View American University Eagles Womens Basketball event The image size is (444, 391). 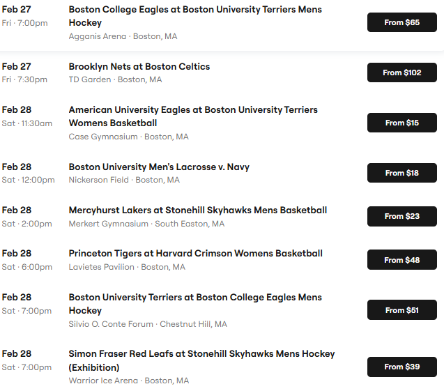[192, 116]
